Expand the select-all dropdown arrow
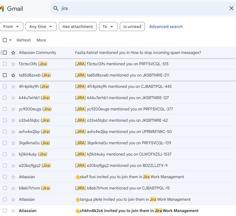The height and width of the screenshot is (216, 236). (10, 40)
